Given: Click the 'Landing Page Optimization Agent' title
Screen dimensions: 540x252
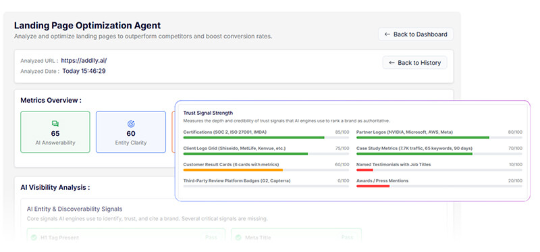Looking at the screenshot, I should click(x=88, y=26).
